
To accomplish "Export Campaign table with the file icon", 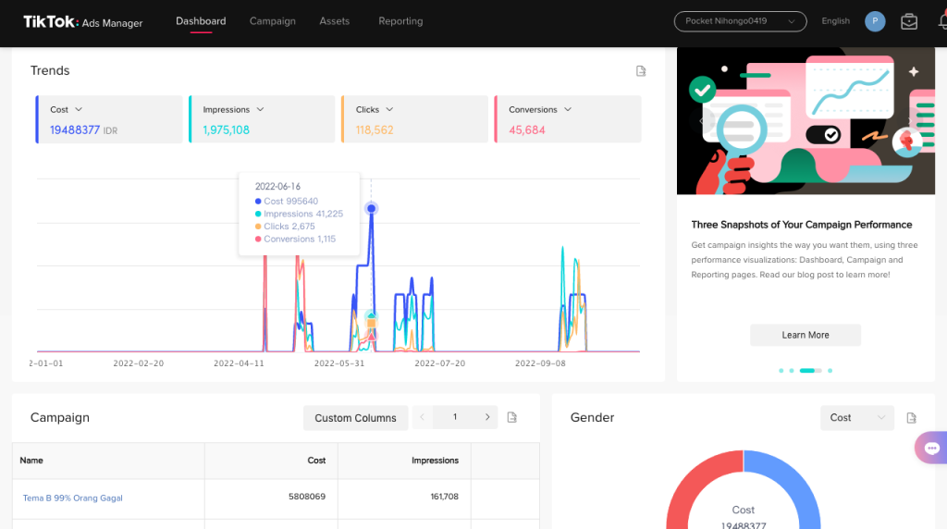I will point(512,418).
